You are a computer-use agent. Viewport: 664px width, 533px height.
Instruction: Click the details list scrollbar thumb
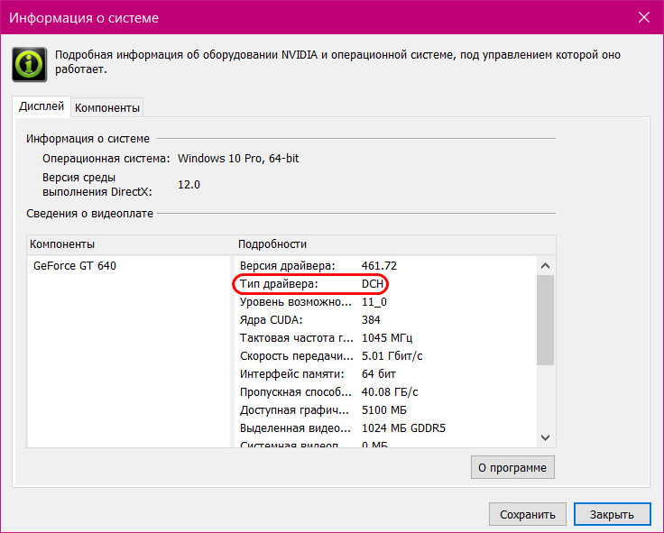[x=546, y=320]
